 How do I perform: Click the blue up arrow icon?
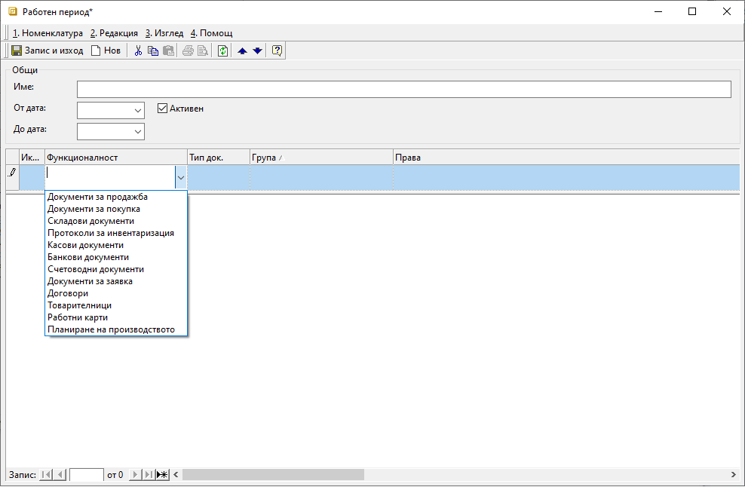[x=242, y=51]
